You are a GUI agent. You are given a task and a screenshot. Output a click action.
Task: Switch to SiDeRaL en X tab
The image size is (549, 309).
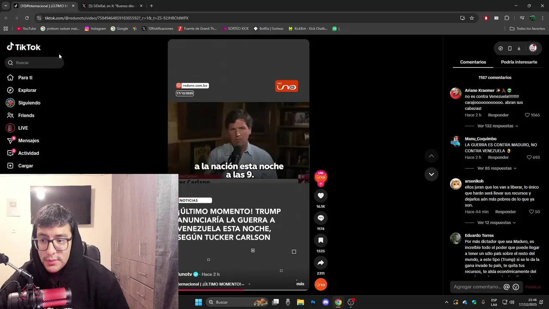coord(112,6)
